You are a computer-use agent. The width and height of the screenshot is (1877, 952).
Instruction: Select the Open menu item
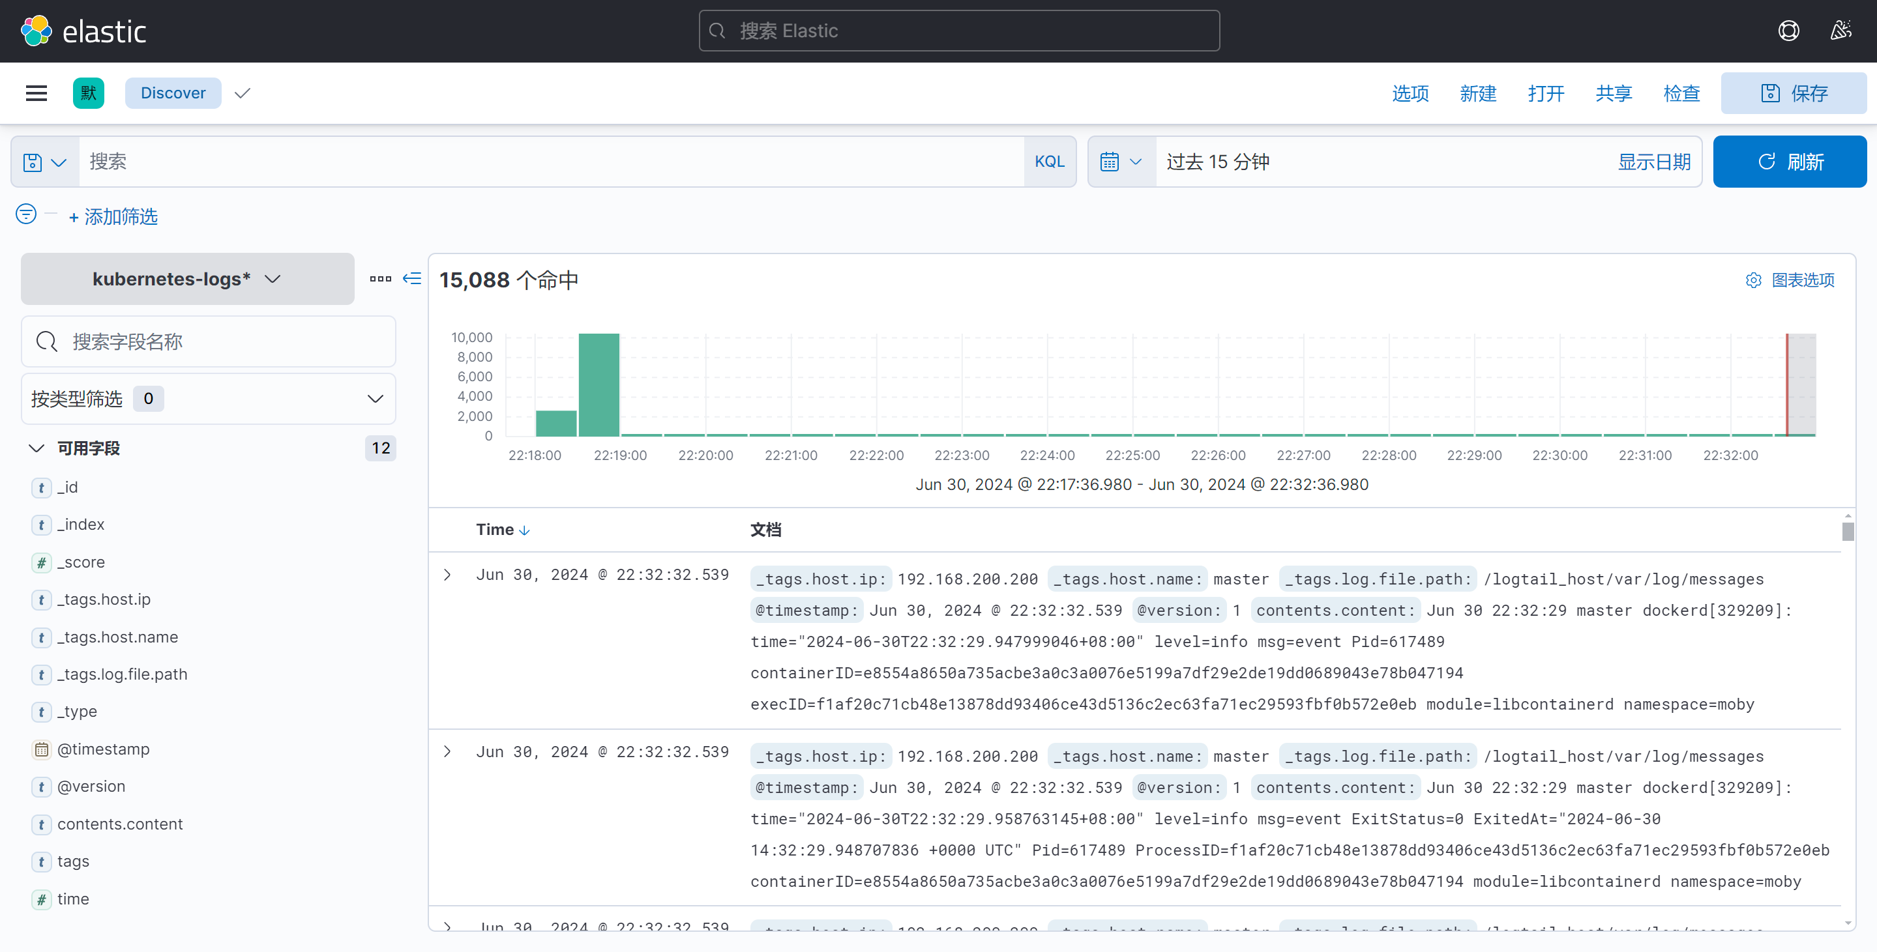[x=1545, y=93]
